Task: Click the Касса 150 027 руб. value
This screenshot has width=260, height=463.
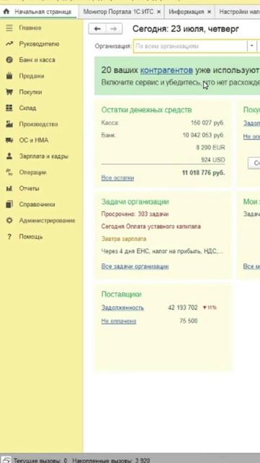Action: click(x=207, y=123)
